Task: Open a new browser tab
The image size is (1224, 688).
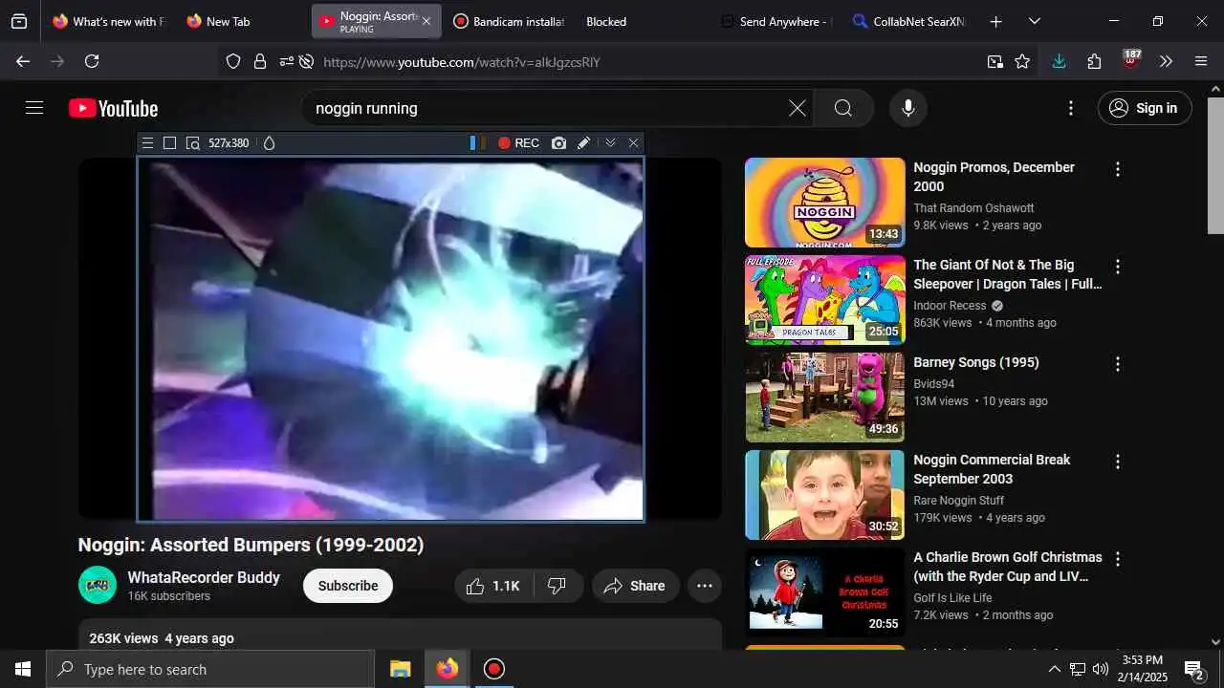Action: click(x=995, y=21)
